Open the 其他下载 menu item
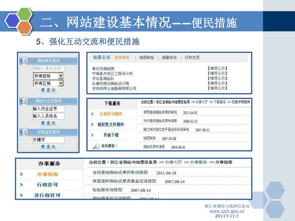Viewport: 295px width, 221px height. pos(111,135)
